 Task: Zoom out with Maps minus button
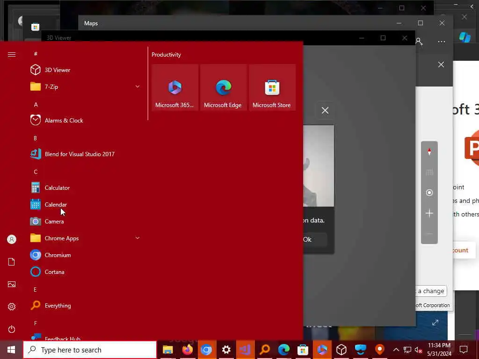(x=429, y=234)
